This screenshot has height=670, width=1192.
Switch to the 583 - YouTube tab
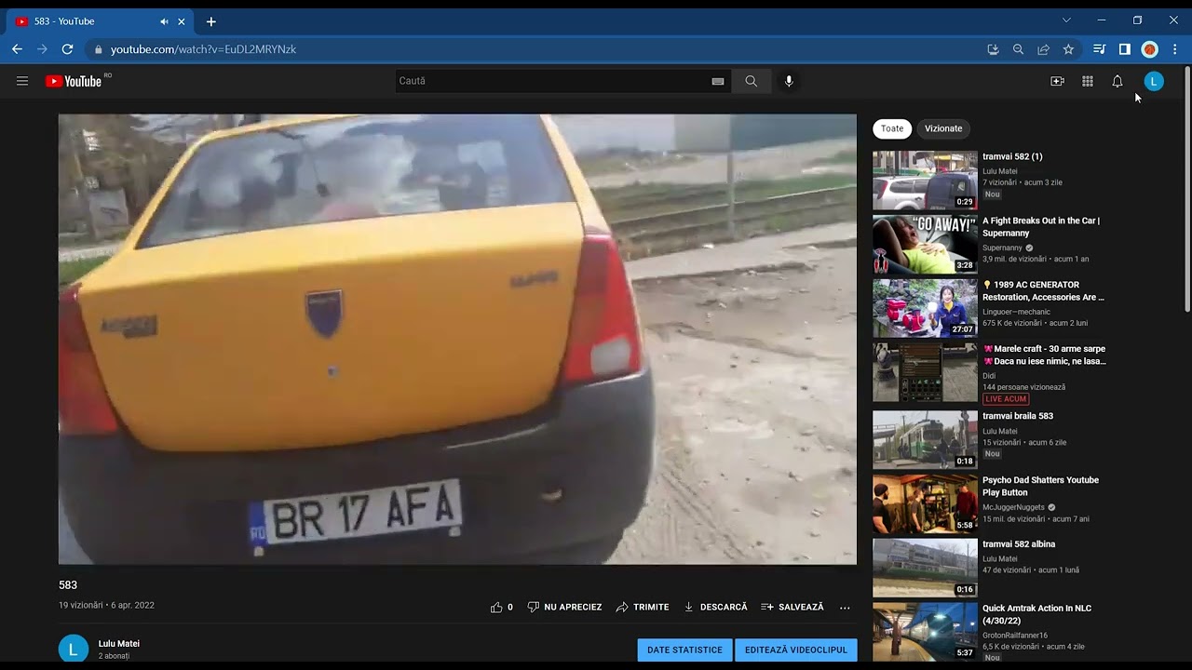pyautogui.click(x=100, y=21)
